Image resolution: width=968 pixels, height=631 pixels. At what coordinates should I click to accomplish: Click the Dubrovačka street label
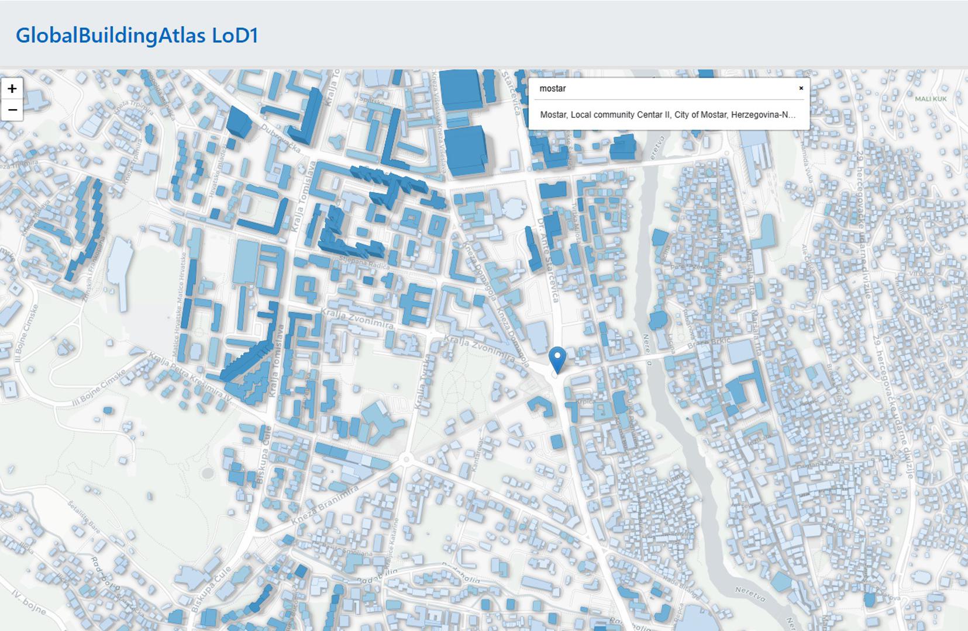[x=281, y=138]
